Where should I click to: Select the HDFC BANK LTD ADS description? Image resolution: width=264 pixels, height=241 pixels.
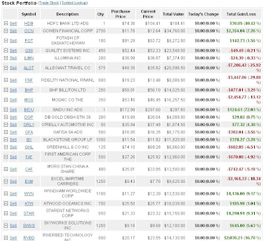click(x=68, y=23)
